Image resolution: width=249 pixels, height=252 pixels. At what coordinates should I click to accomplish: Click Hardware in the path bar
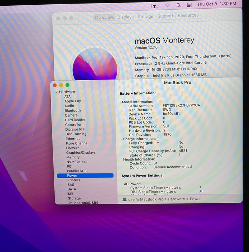tap(176, 199)
